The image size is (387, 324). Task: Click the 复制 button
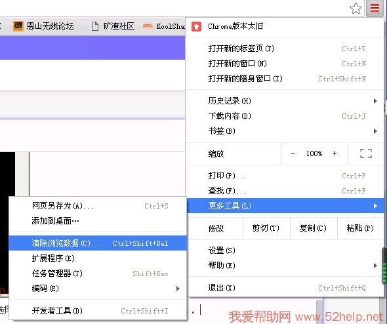314,228
